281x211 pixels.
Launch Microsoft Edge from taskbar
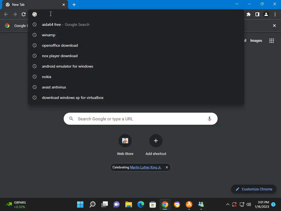(x=141, y=204)
